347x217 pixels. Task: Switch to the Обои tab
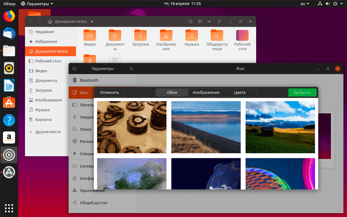coord(172,92)
